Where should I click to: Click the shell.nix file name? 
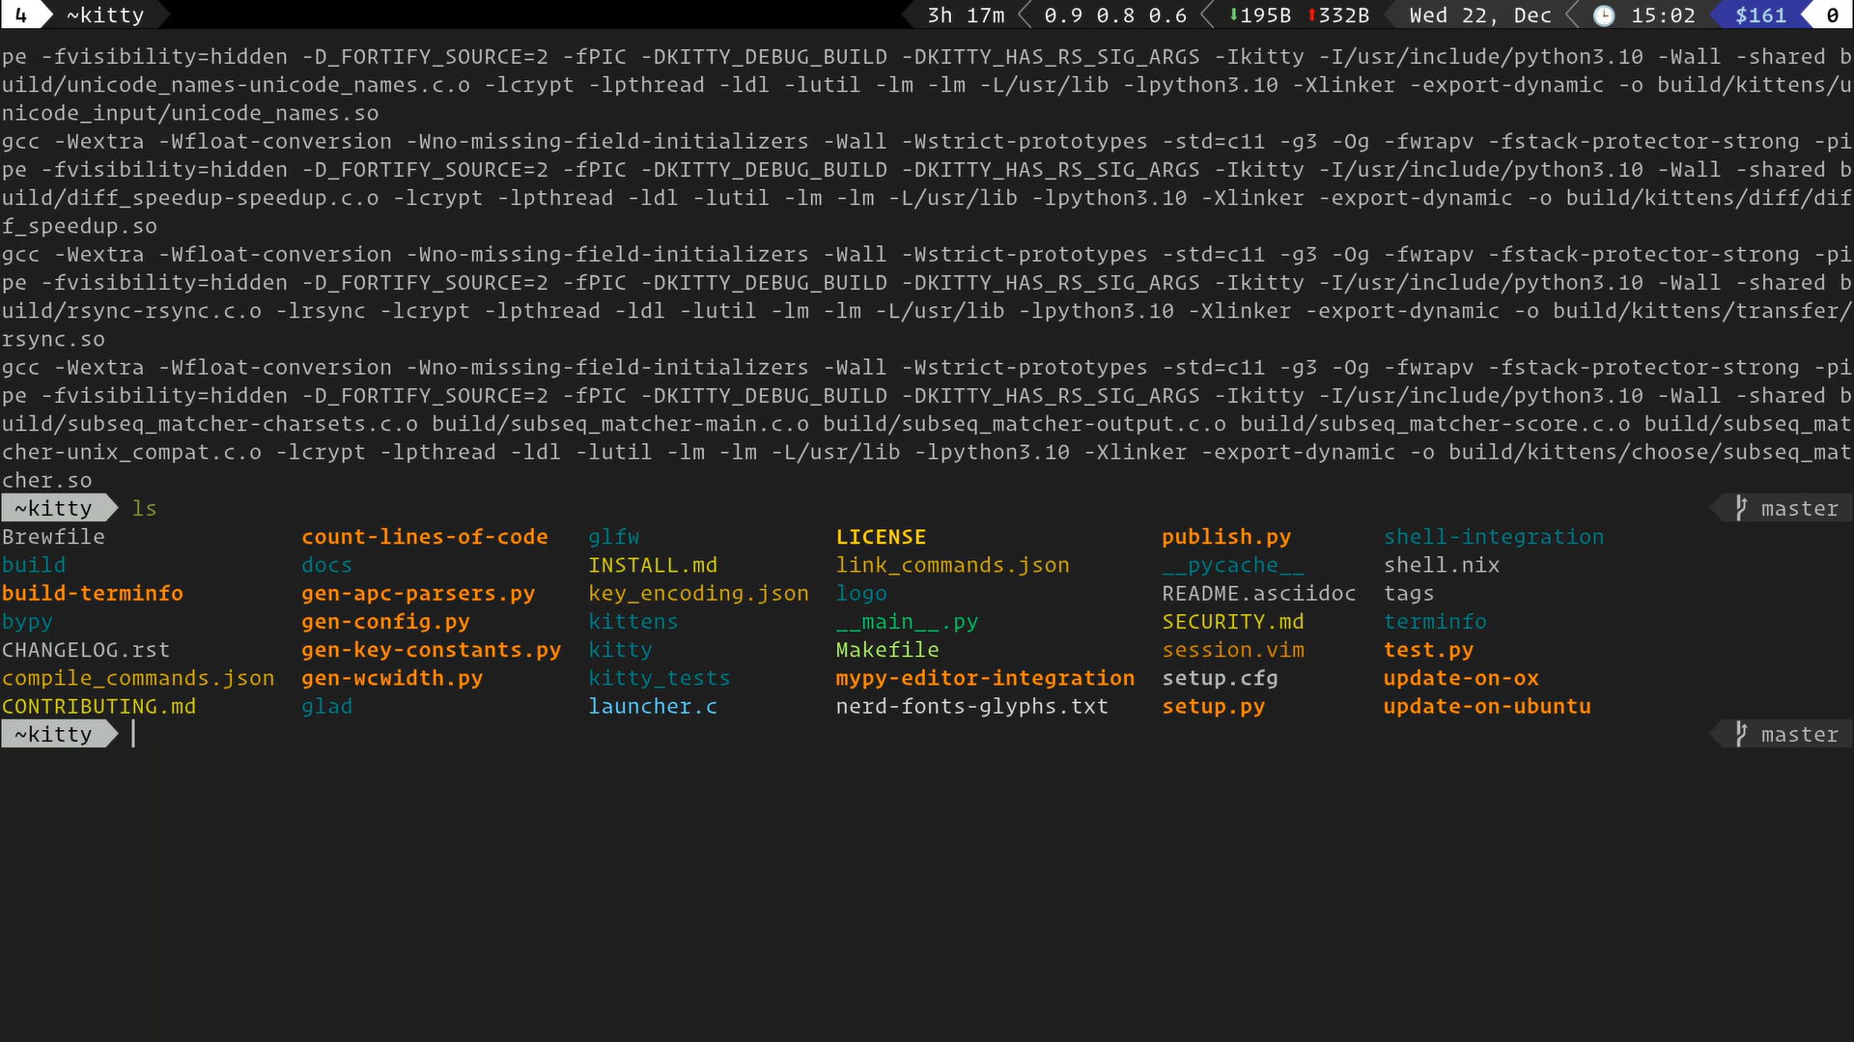pos(1442,565)
